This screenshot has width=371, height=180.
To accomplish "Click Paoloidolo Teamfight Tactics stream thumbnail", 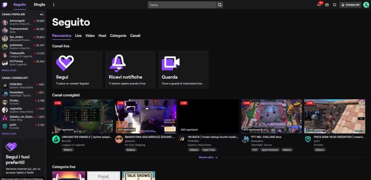I will [272, 116].
